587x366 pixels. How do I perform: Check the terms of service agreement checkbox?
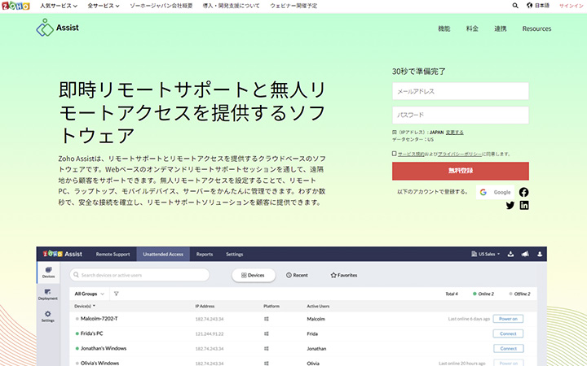pos(395,154)
